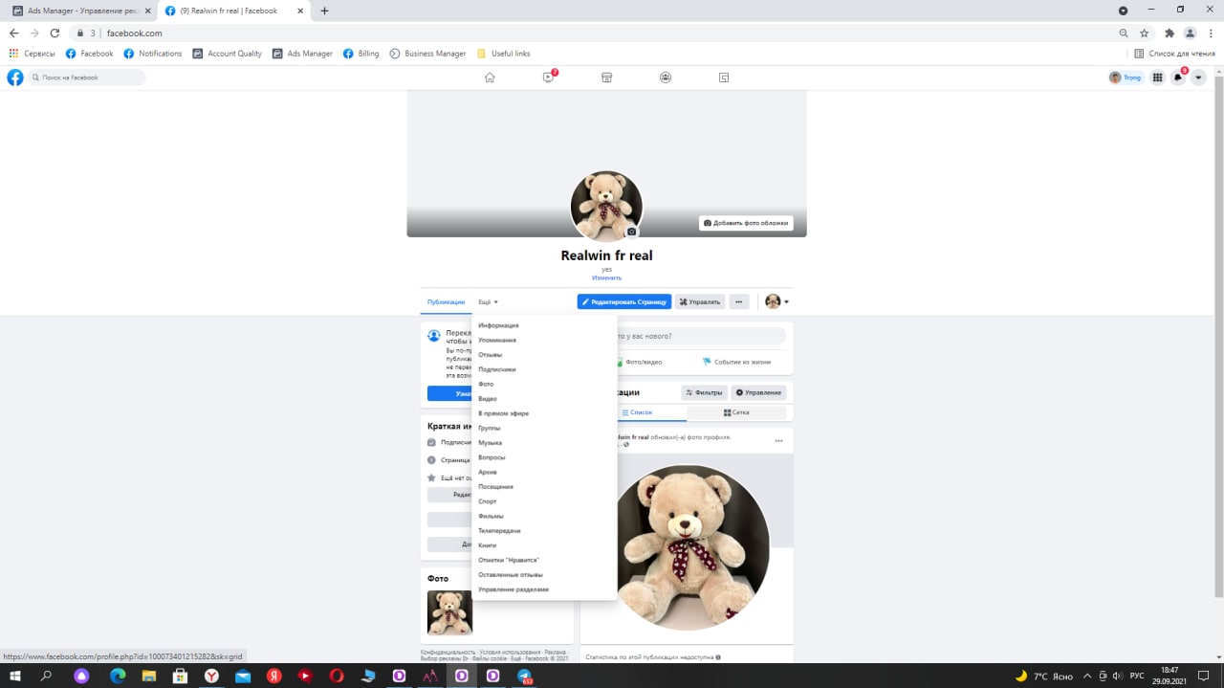Click the What's new post input
Viewport: 1224px width, 688px height.
701,336
